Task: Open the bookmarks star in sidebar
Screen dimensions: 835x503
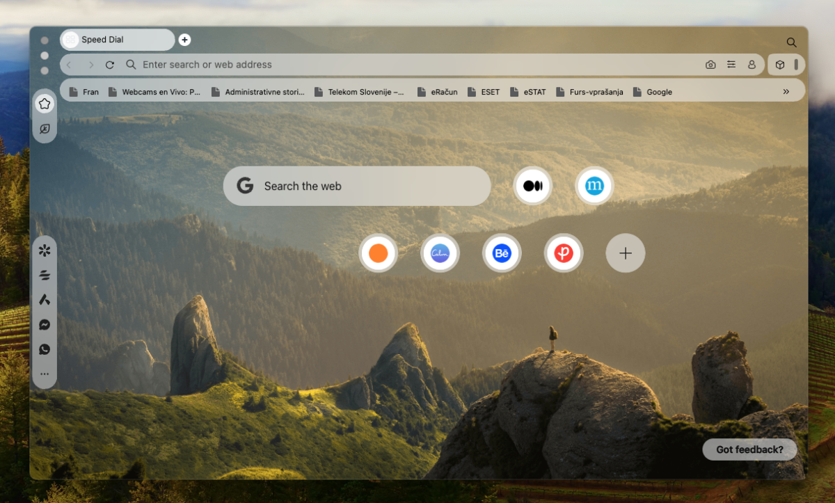Action: tap(45, 104)
